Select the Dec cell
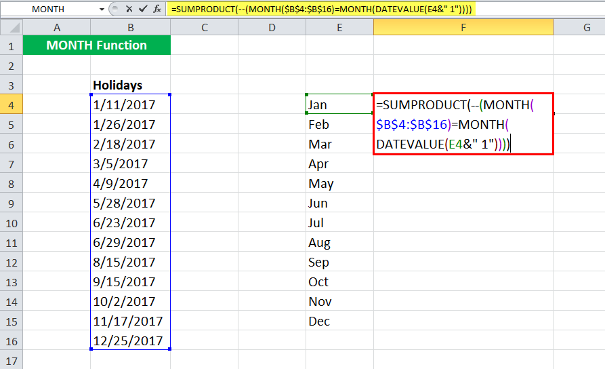 tap(339, 321)
